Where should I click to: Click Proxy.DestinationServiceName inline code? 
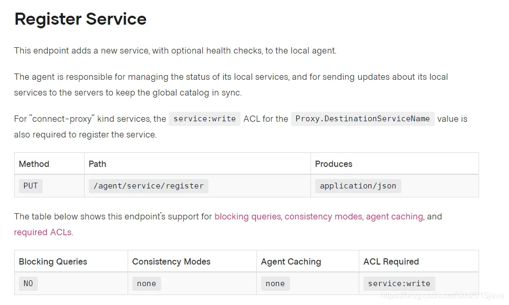(x=362, y=119)
